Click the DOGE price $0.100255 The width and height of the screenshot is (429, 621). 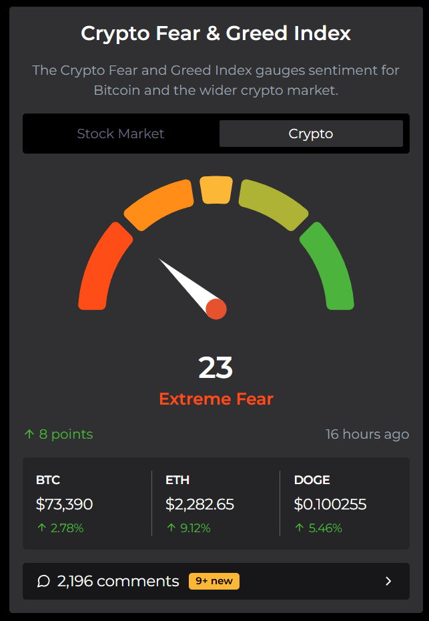pyautogui.click(x=330, y=504)
